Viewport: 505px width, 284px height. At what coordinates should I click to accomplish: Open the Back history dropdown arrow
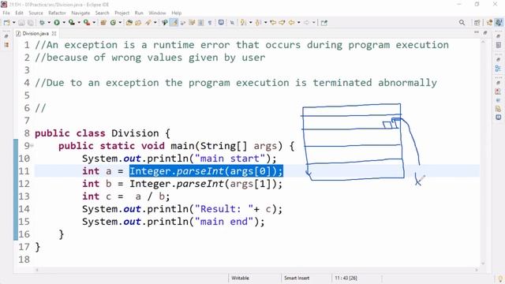point(299,23)
